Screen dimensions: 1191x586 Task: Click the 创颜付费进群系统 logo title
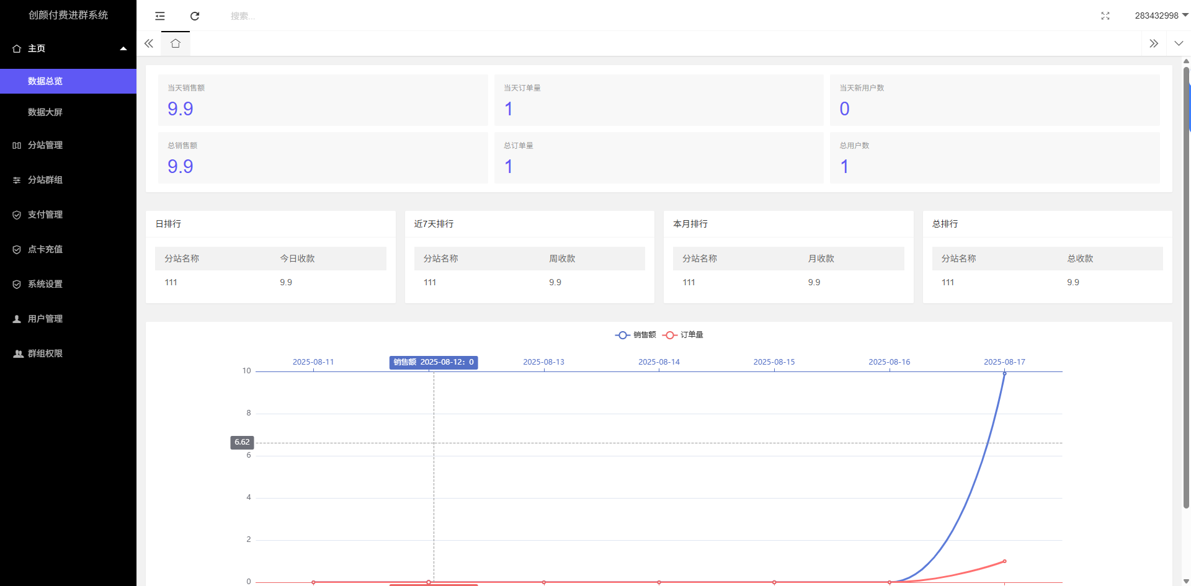pos(68,15)
